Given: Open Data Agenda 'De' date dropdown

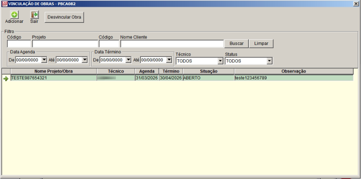Looking at the screenshot, I should click(x=44, y=60).
